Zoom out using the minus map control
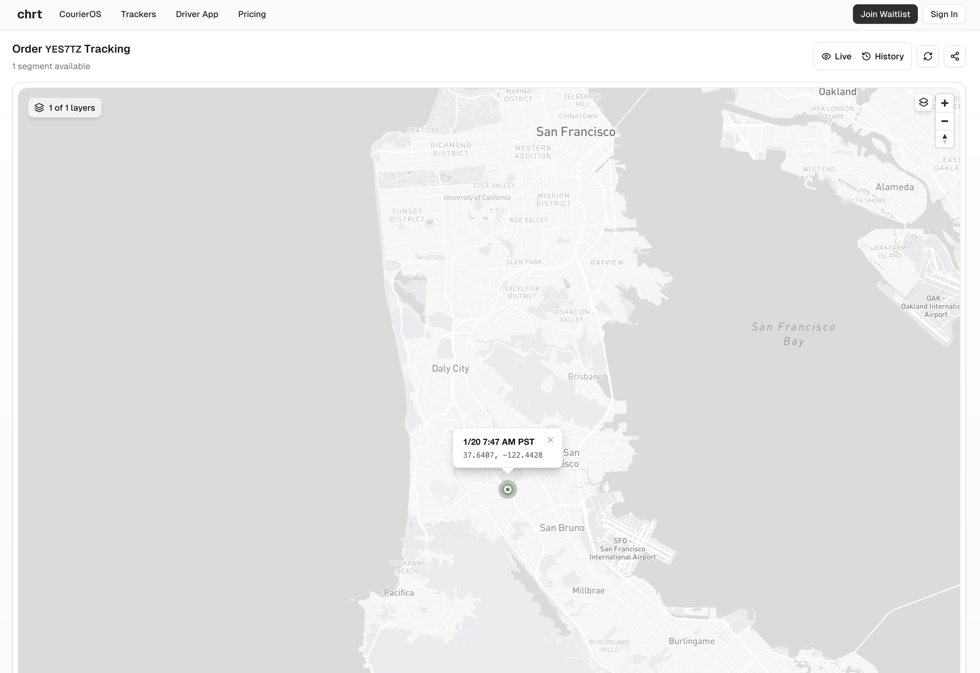Screen dimensions: 980x673 (944, 121)
